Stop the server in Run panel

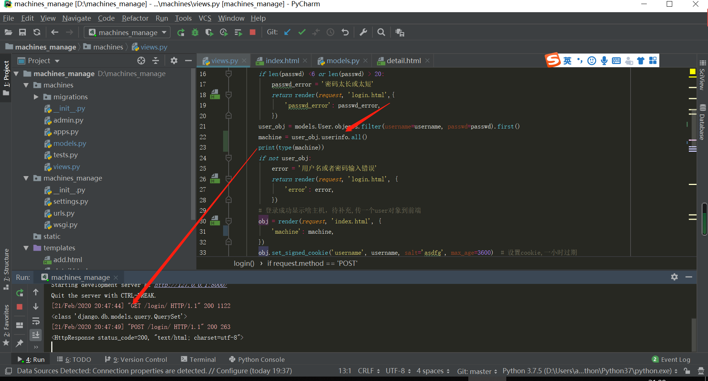point(20,307)
